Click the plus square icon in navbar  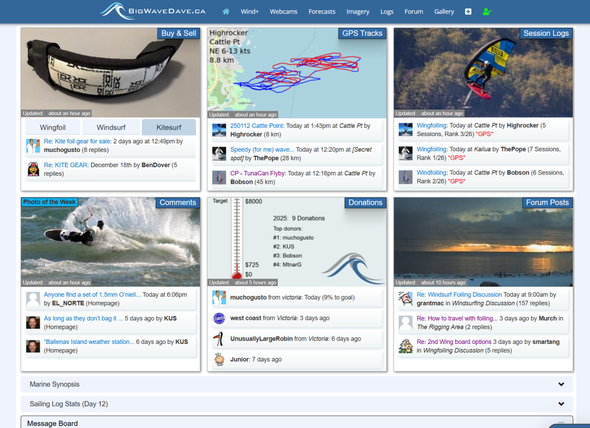[x=468, y=11]
